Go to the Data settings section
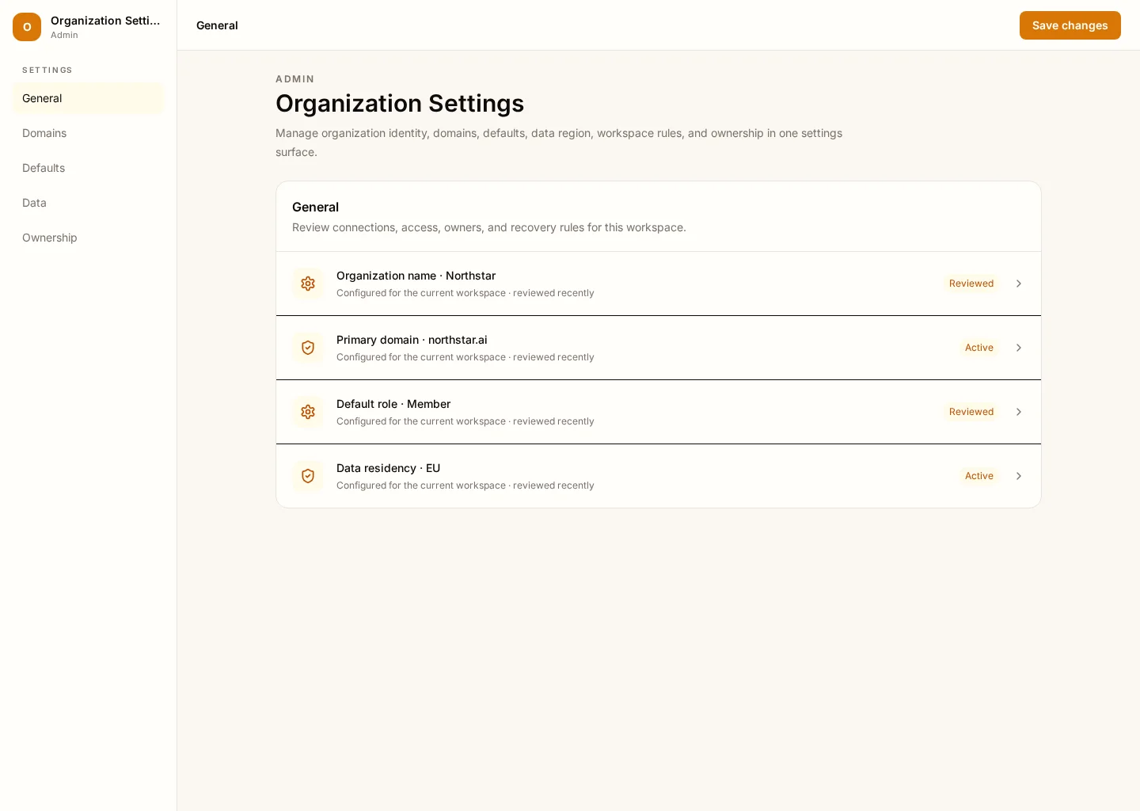1140x811 pixels. pyautogui.click(x=88, y=203)
